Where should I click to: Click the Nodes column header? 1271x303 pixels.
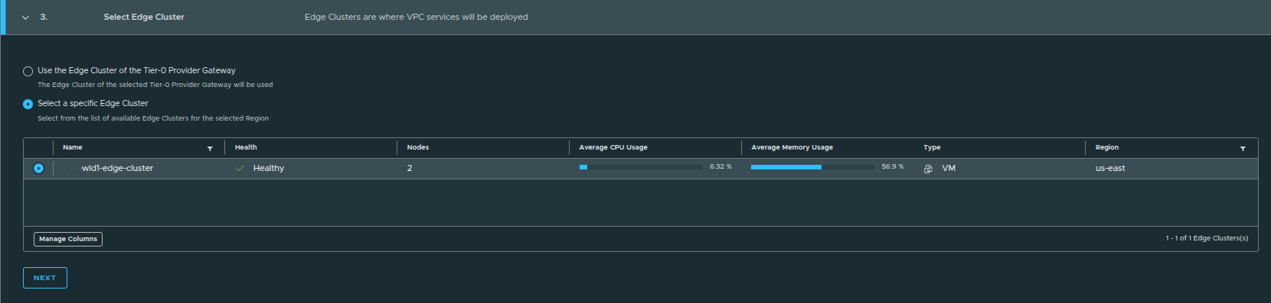pyautogui.click(x=418, y=147)
